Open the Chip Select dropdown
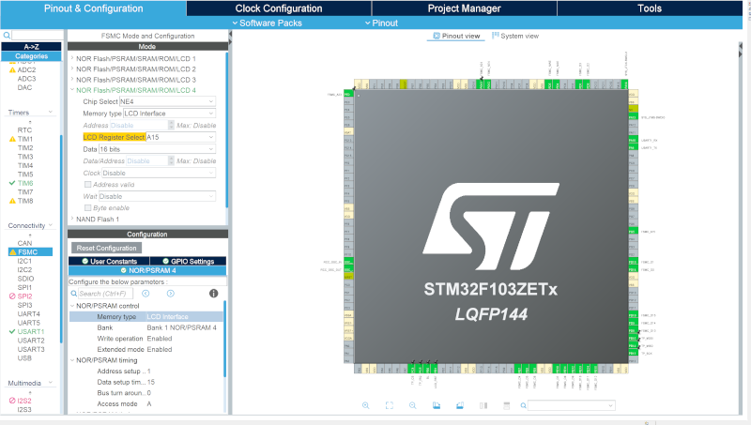Screen dimensions: 751x425 click(x=167, y=101)
